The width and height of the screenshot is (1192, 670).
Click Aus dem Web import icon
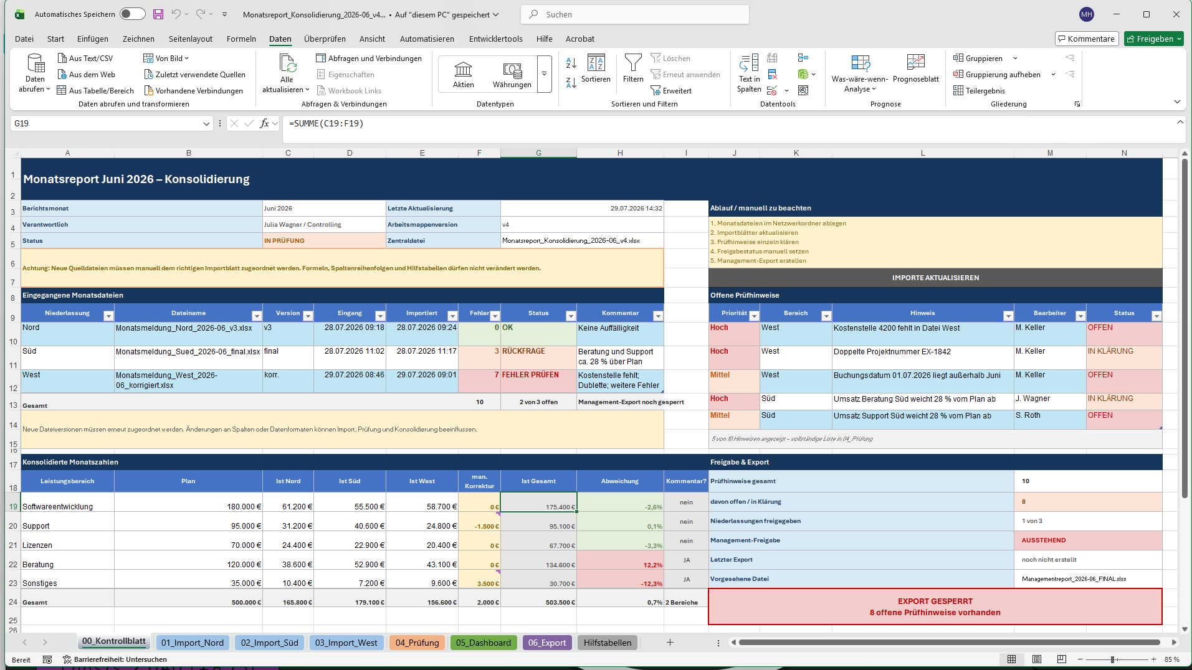(x=62, y=74)
